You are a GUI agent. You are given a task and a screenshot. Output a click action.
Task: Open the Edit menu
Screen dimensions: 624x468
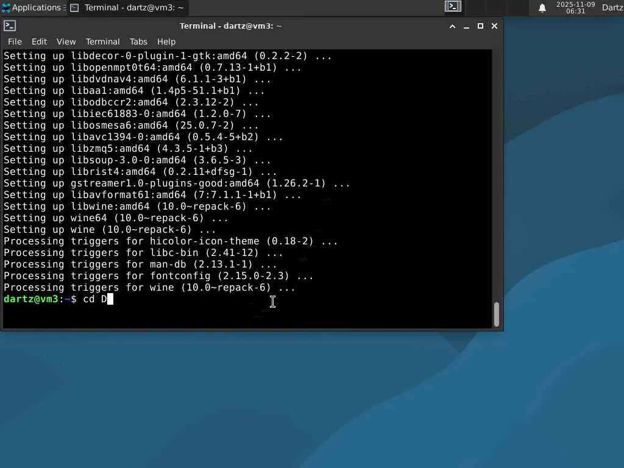(x=40, y=41)
